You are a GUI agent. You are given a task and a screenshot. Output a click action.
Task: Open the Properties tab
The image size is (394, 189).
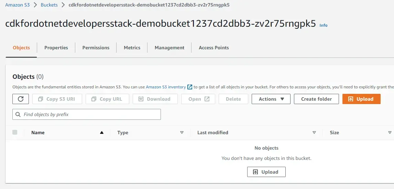click(56, 48)
